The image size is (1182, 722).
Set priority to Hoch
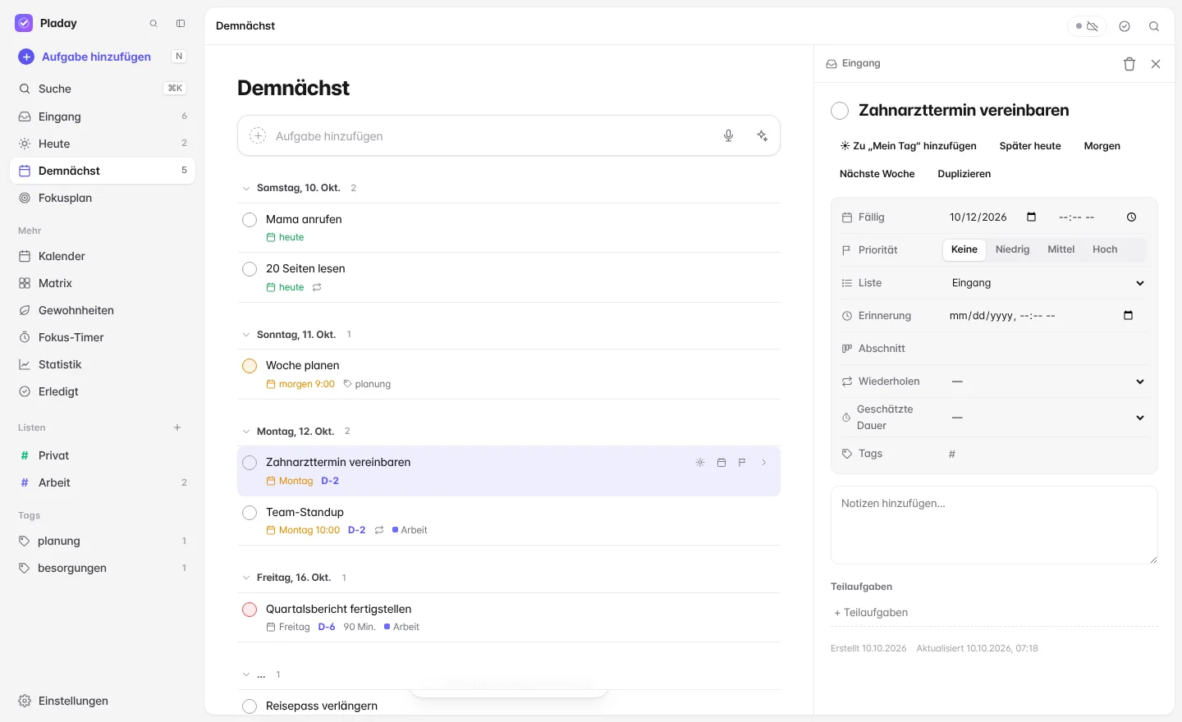click(1105, 249)
